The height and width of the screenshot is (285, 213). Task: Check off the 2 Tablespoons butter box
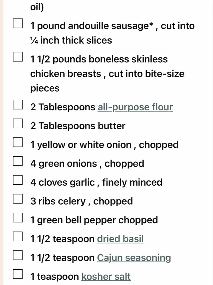click(18, 124)
